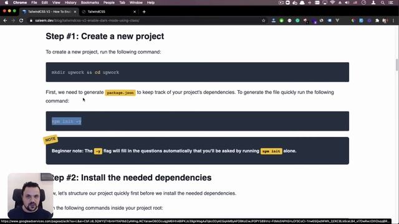
Task: Open the Chrome three-dot menu
Action: [x=393, y=21]
